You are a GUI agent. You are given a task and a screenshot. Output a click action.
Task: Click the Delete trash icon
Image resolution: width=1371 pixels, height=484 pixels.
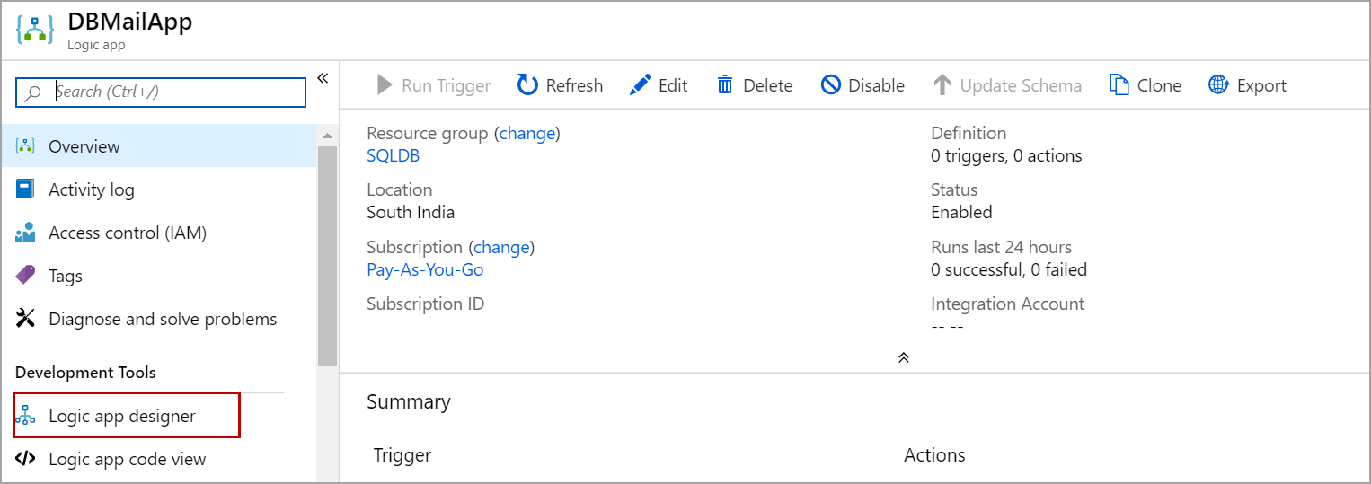[x=725, y=85]
